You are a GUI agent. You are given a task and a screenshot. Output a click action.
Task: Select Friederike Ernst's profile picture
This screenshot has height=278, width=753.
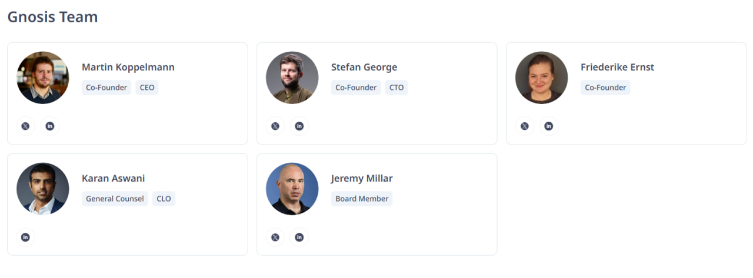pyautogui.click(x=542, y=78)
